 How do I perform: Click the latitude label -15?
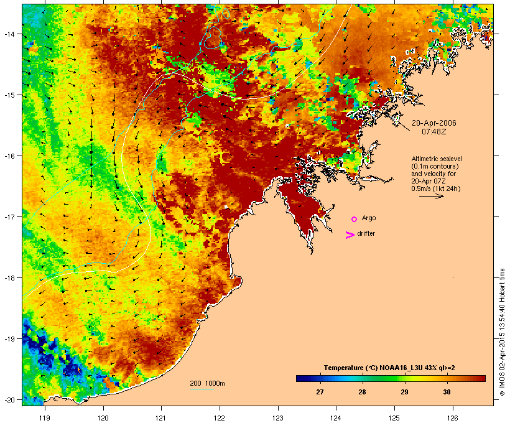(9, 95)
